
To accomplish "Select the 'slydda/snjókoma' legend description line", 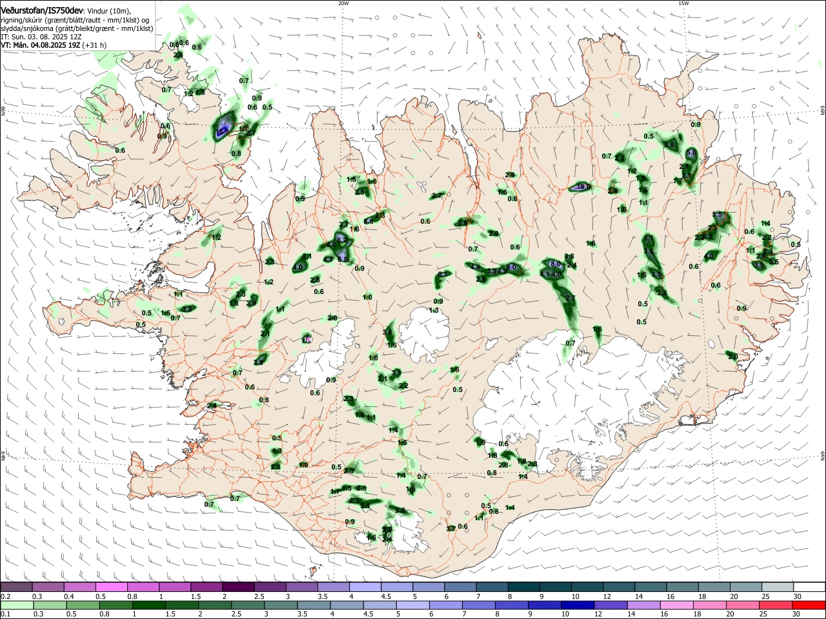I will click(77, 28).
